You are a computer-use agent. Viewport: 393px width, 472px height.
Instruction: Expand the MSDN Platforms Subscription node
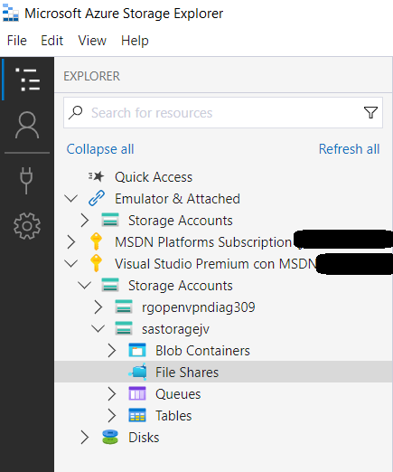(x=71, y=241)
